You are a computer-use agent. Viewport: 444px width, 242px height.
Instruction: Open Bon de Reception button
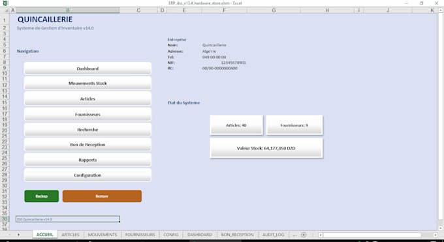point(87,145)
